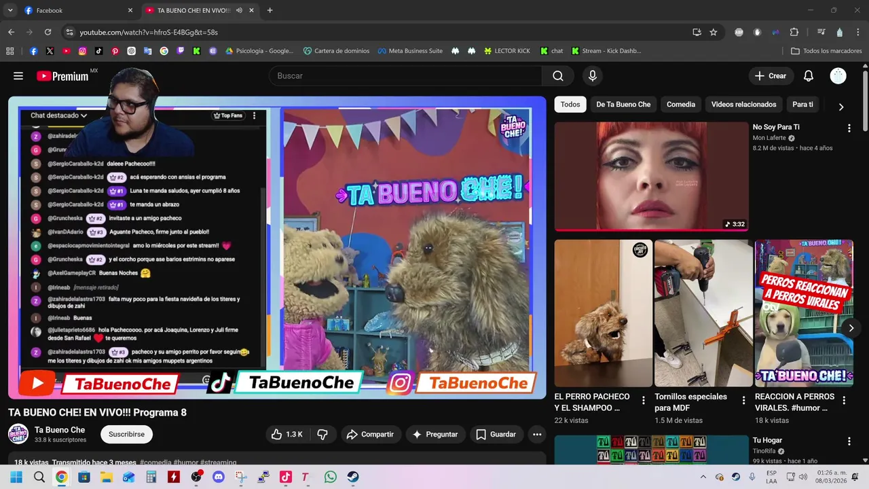
Task: Open File Explorer from the taskbar
Action: [x=107, y=477]
